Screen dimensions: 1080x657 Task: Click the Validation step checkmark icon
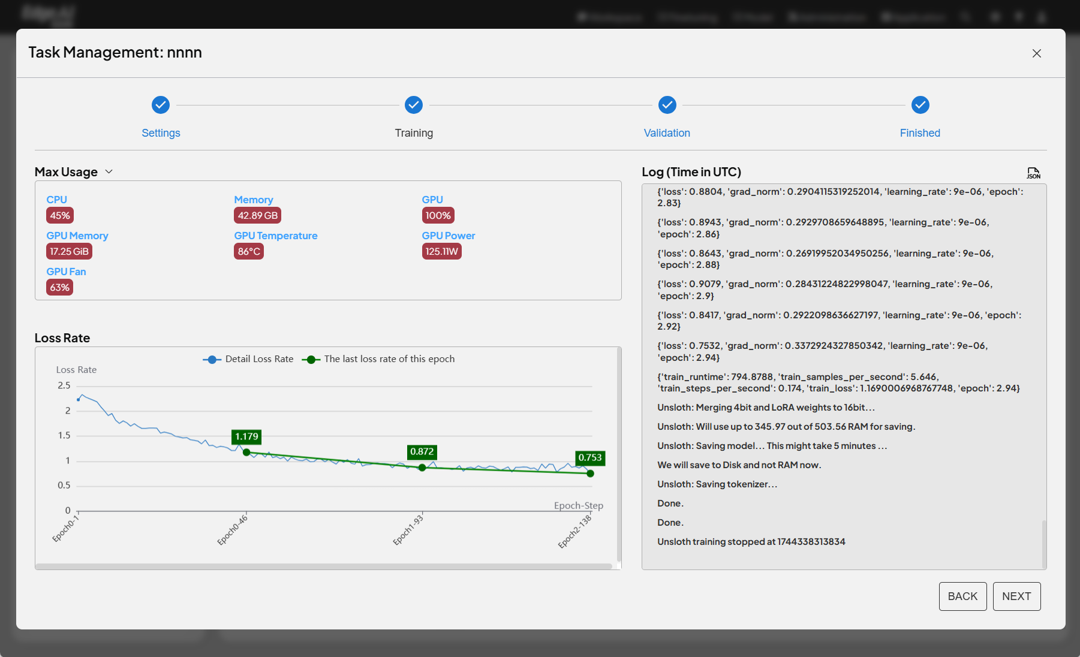[x=667, y=105]
